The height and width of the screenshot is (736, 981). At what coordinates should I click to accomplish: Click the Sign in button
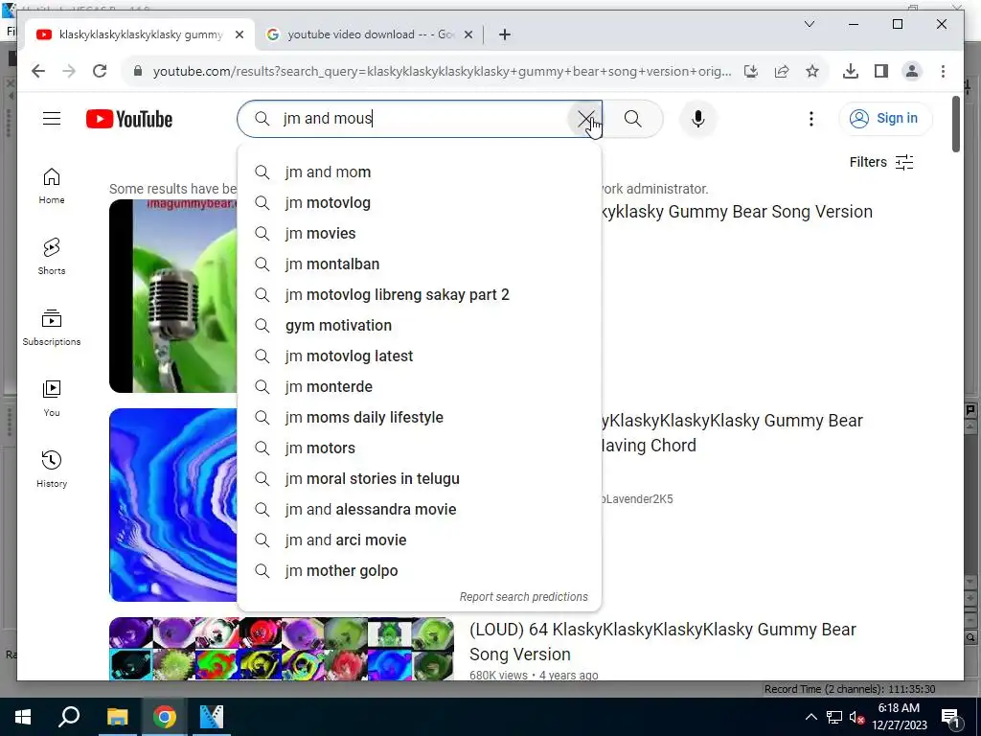(885, 118)
